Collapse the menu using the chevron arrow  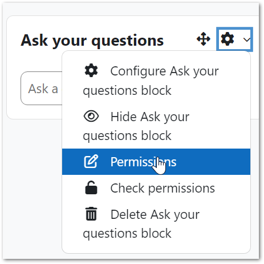[x=247, y=39]
